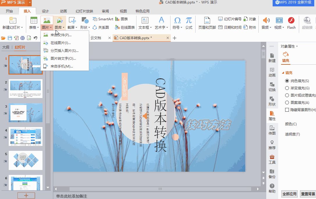Open the 工具 tools sidebar icon
The width and height of the screenshot is (316, 199).
[272, 159]
